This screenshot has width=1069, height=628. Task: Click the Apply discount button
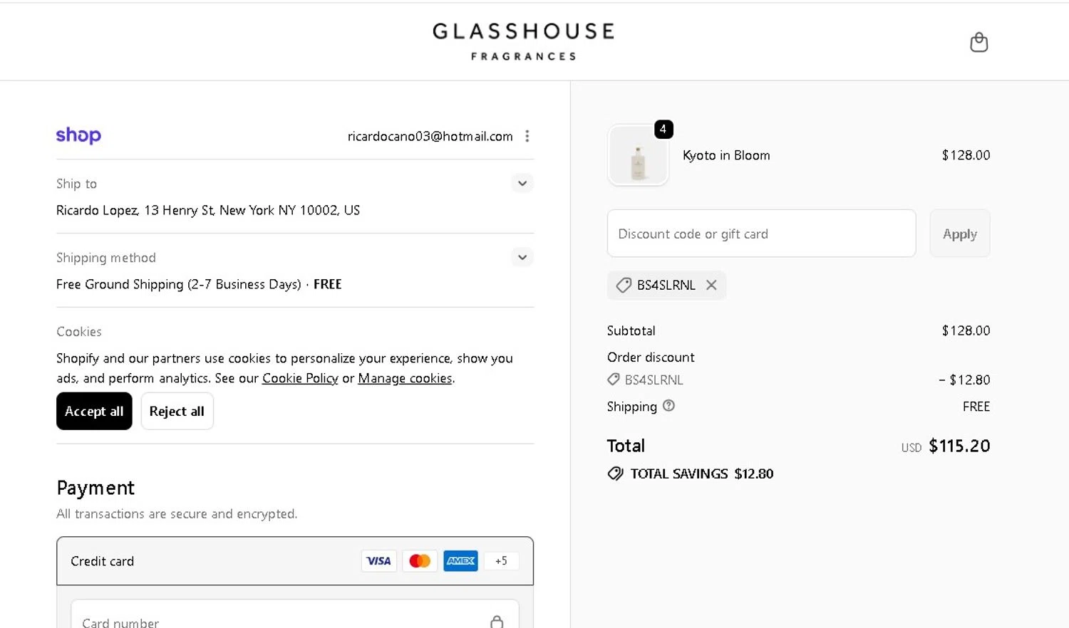pyautogui.click(x=960, y=234)
